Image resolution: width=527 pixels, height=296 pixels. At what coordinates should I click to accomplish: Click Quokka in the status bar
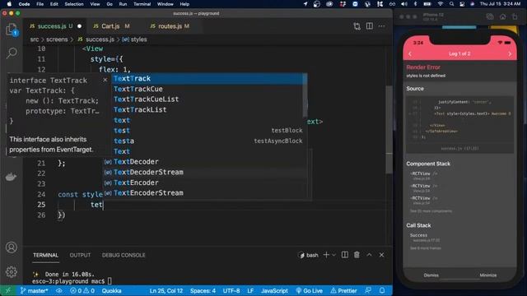[112, 290]
